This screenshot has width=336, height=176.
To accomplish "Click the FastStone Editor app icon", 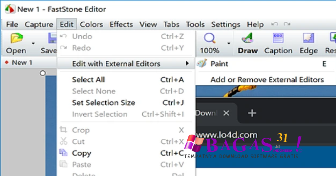I will [x=10, y=9].
